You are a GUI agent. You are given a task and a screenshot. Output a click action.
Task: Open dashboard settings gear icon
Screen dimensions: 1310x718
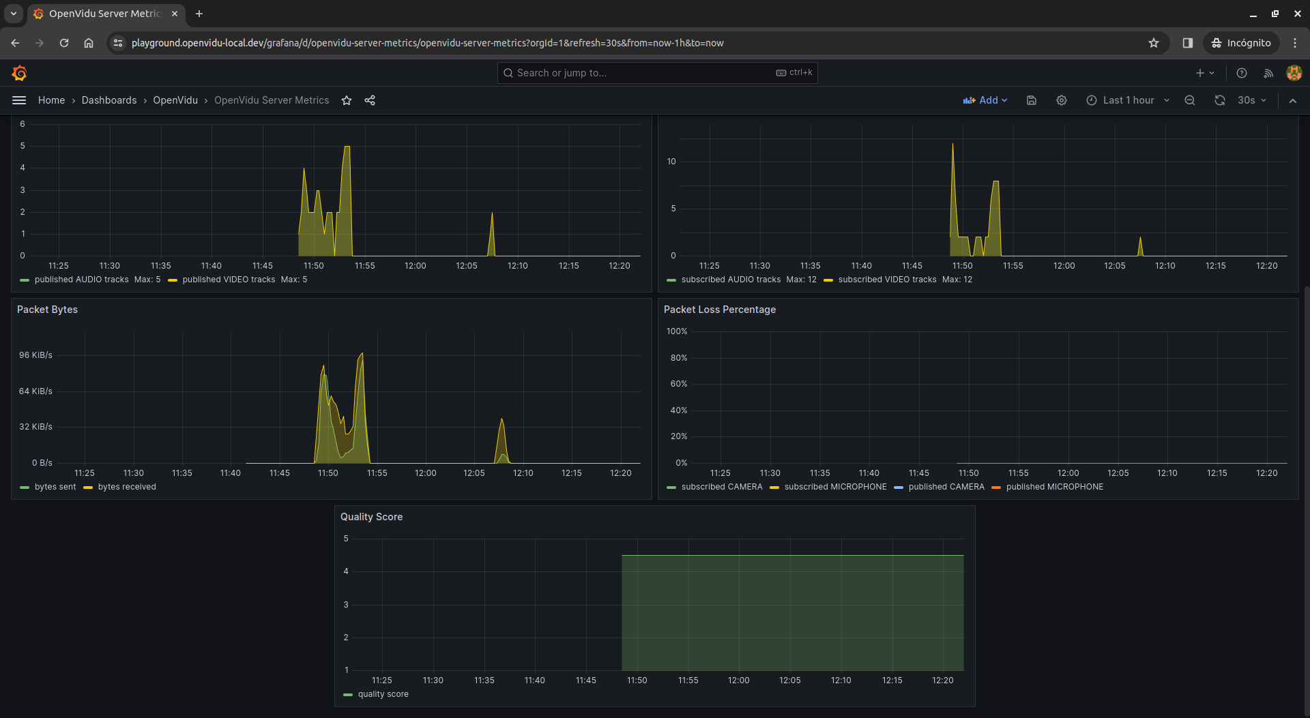coord(1062,100)
